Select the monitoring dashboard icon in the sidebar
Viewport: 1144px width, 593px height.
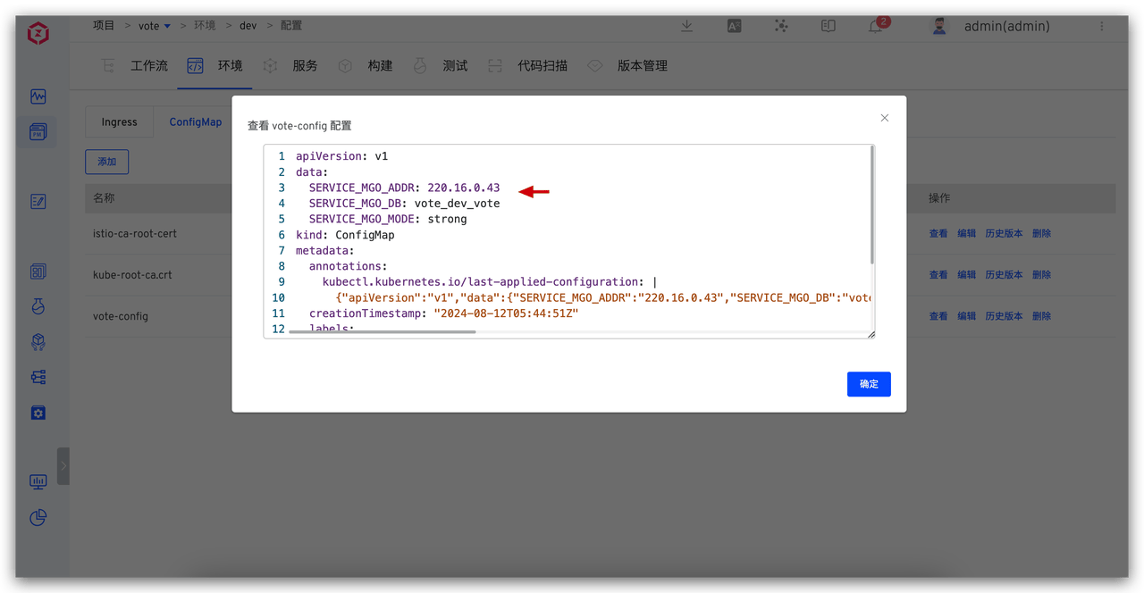pyautogui.click(x=38, y=96)
